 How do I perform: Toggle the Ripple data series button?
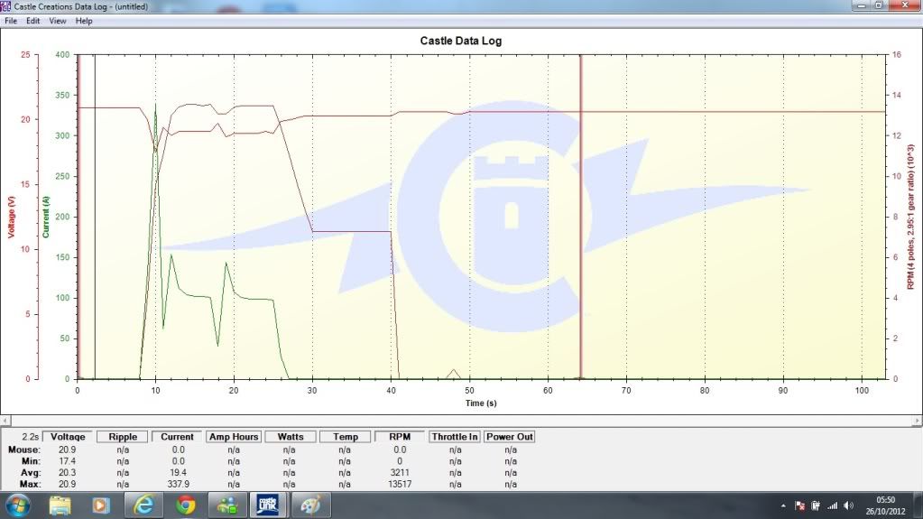coord(123,437)
